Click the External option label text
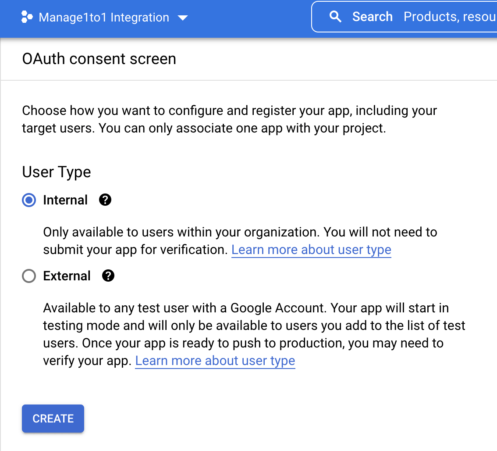 67,276
